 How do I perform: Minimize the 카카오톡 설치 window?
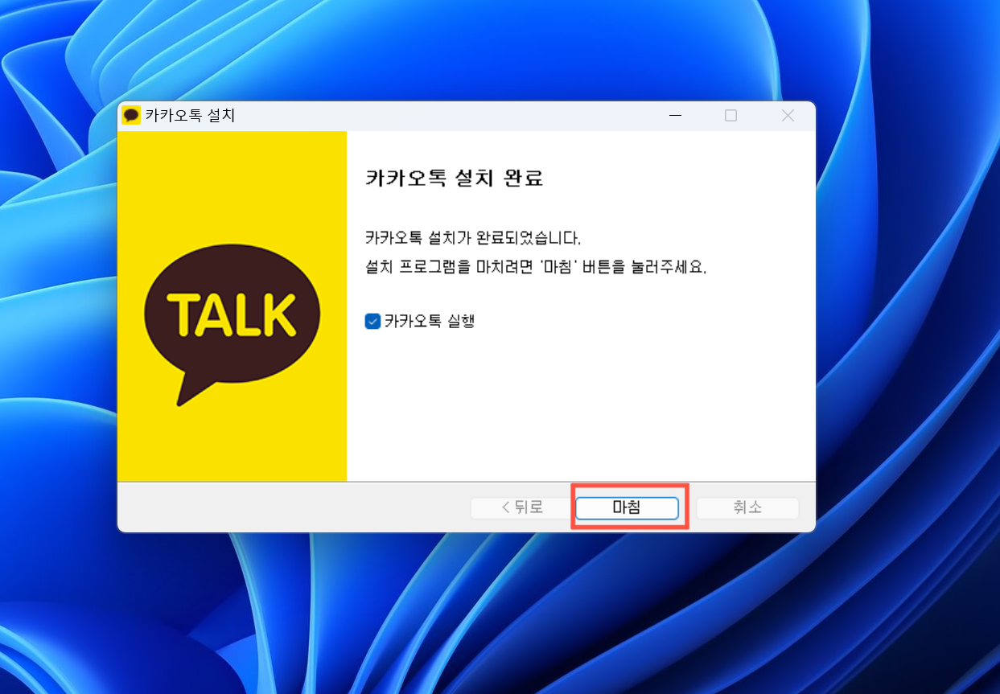coord(675,116)
